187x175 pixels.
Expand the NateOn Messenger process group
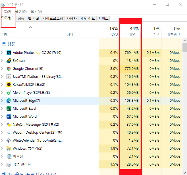(2, 125)
